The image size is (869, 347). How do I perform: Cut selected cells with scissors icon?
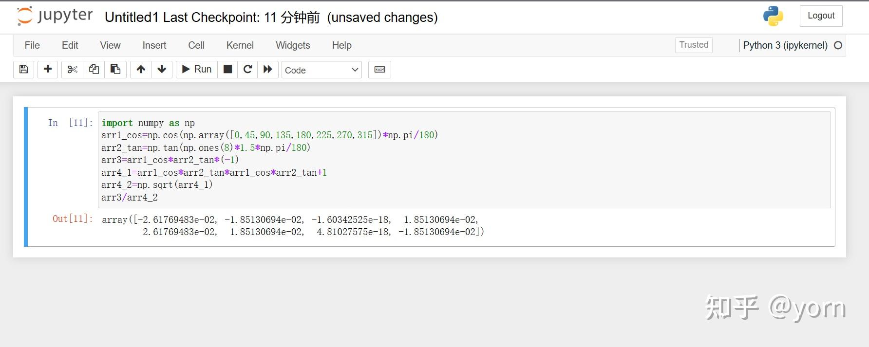tap(73, 70)
